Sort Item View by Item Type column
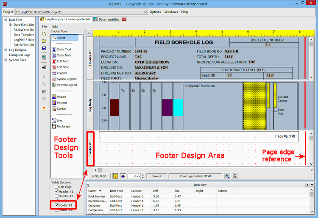The width and height of the screenshot is (318, 218). 117,190
